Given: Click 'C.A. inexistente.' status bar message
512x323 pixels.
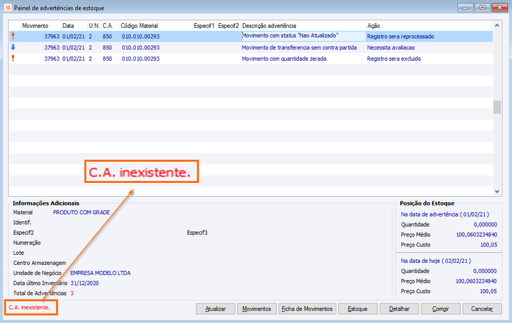Looking at the screenshot, I should coord(29,307).
